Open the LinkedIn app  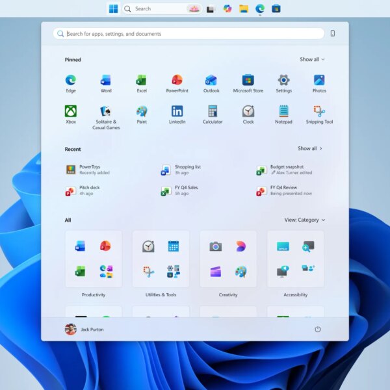coord(177,114)
